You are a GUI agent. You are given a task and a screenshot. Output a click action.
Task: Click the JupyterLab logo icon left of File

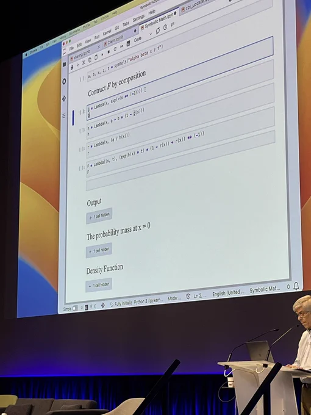click(x=65, y=52)
